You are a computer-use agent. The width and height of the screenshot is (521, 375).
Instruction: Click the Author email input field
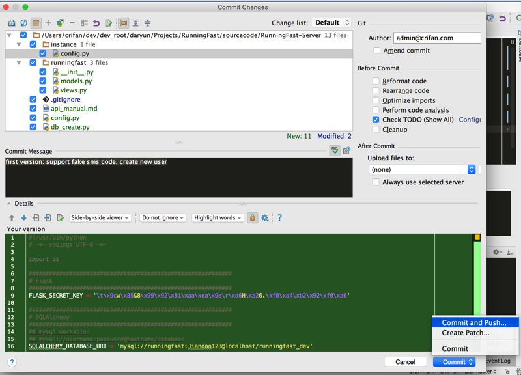(436, 38)
